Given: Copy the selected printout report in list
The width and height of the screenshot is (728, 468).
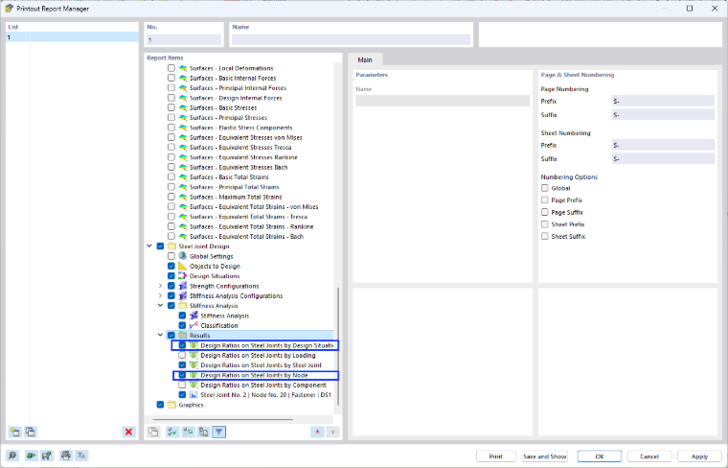Looking at the screenshot, I should 31,433.
